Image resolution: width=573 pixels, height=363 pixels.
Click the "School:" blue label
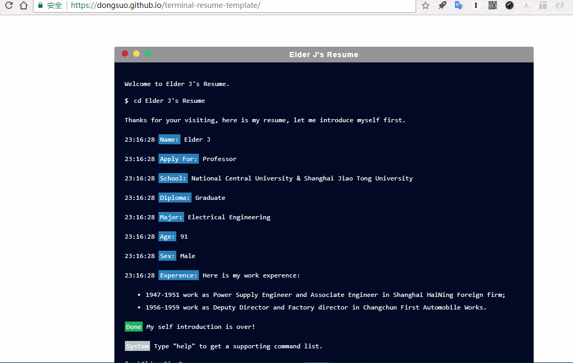pyautogui.click(x=173, y=178)
